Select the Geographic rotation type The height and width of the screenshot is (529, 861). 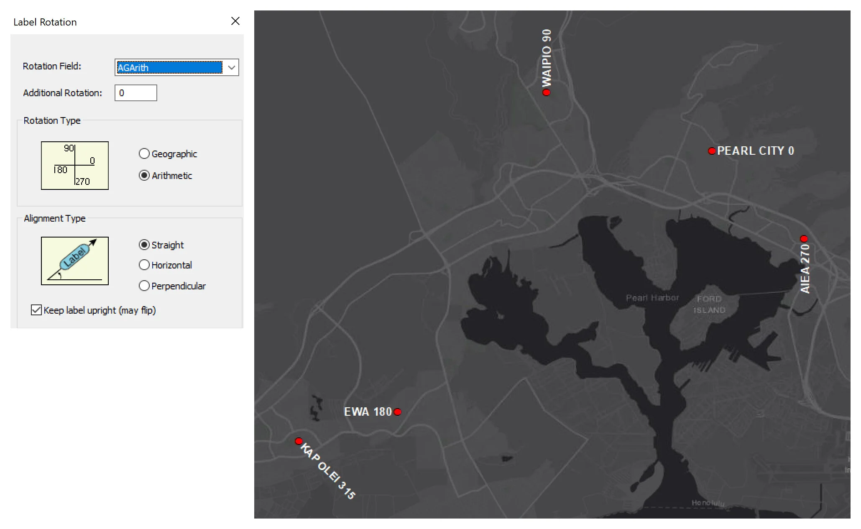click(x=144, y=154)
